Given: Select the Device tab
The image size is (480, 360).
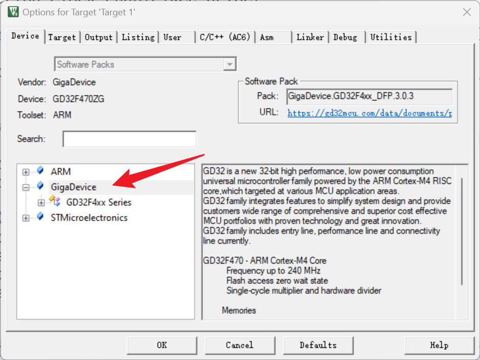Looking at the screenshot, I should pos(26,36).
